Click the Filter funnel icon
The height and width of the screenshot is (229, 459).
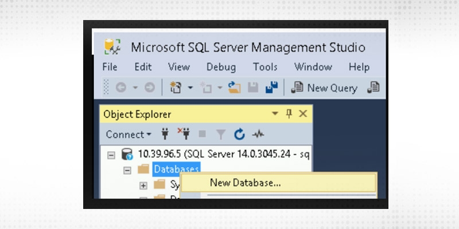pyautogui.click(x=221, y=135)
